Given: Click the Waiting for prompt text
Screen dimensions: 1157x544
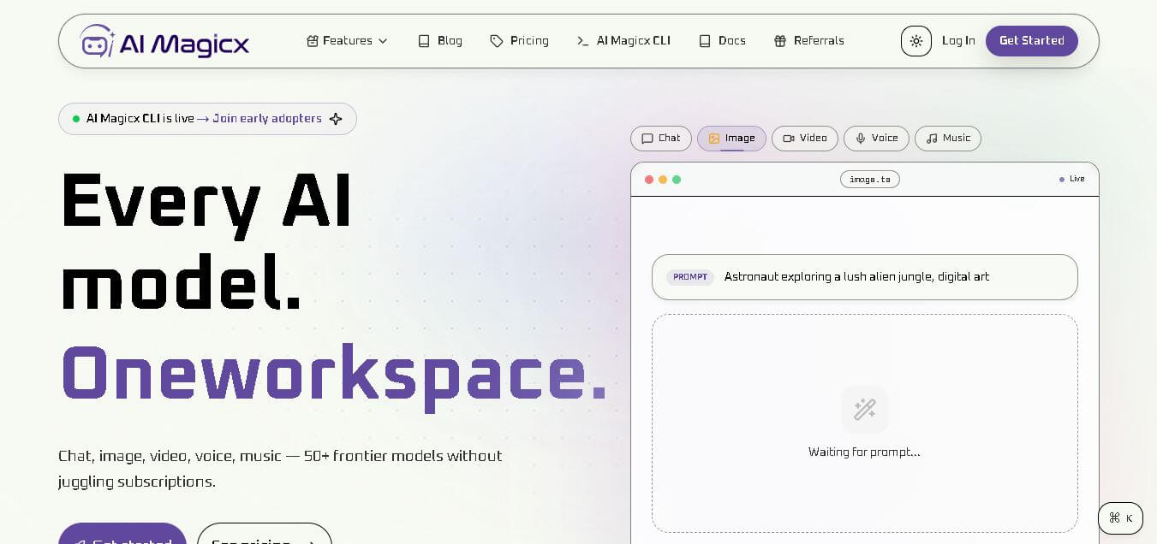Looking at the screenshot, I should [864, 452].
